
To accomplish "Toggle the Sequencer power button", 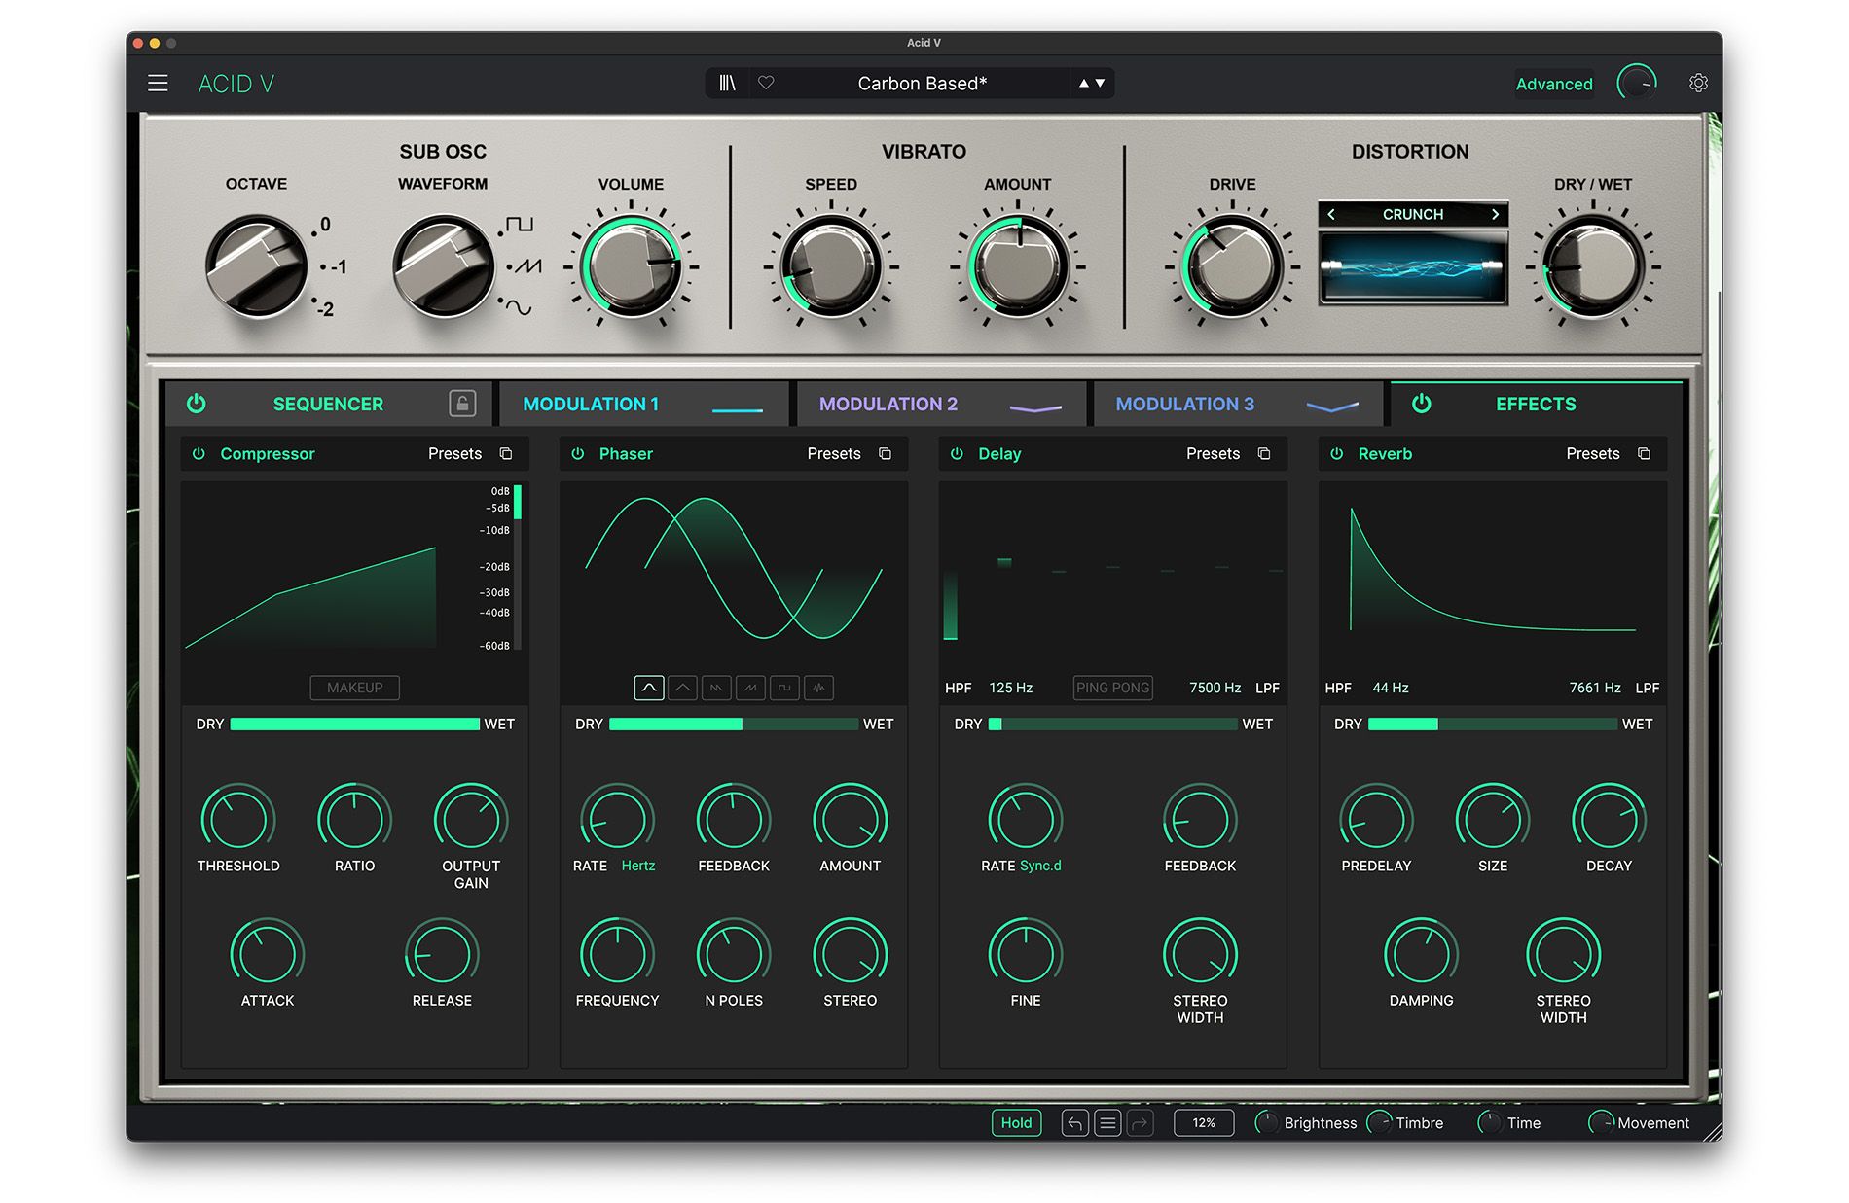I will [x=197, y=404].
